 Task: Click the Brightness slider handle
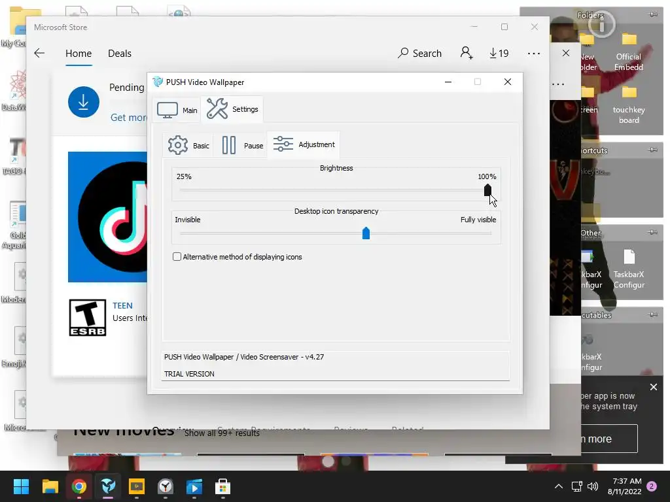pyautogui.click(x=487, y=190)
